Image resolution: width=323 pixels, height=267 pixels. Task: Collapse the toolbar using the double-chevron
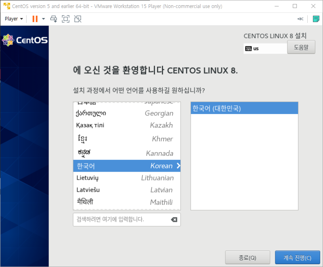(300, 19)
